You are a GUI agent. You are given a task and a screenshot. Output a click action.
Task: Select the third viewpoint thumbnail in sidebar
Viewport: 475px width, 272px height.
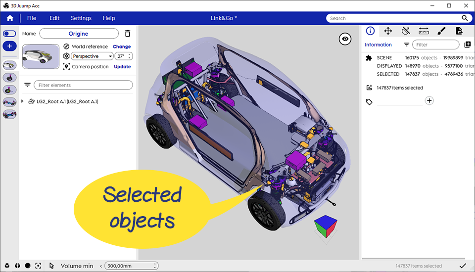tap(9, 90)
